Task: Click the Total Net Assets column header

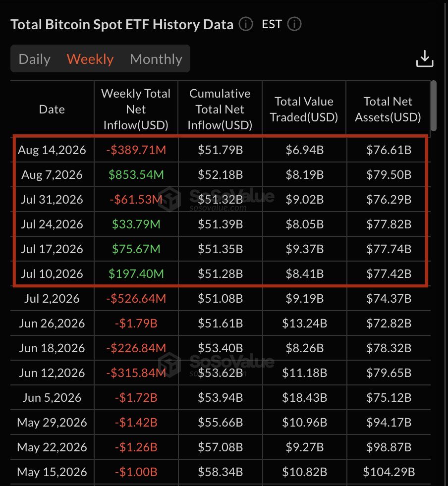Action: [x=388, y=109]
